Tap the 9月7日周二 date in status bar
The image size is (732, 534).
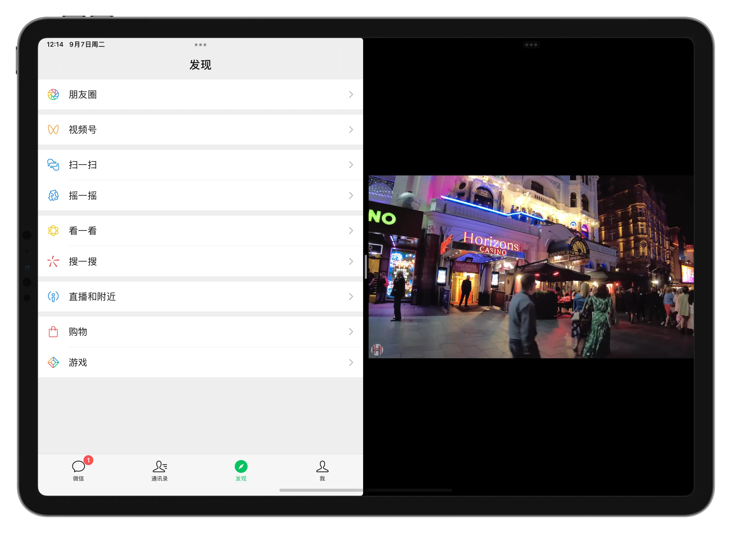[x=87, y=44]
